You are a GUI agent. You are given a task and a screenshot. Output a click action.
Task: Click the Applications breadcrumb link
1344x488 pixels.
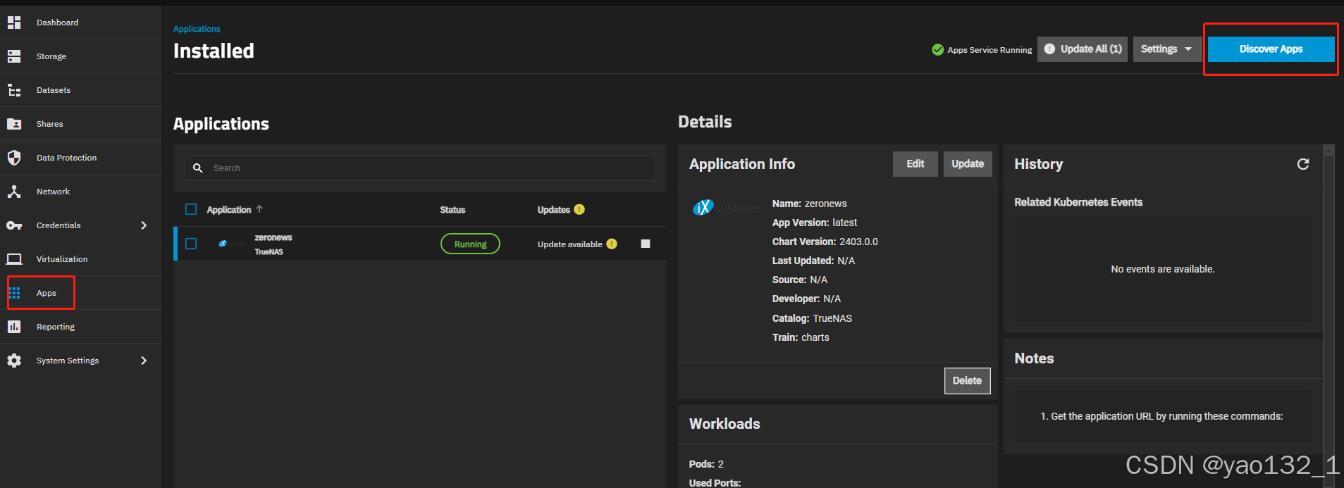197,29
